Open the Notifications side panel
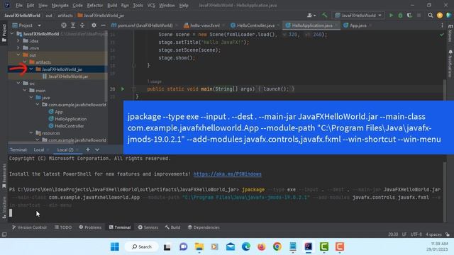This screenshot has width=454, height=255. pos(450,64)
